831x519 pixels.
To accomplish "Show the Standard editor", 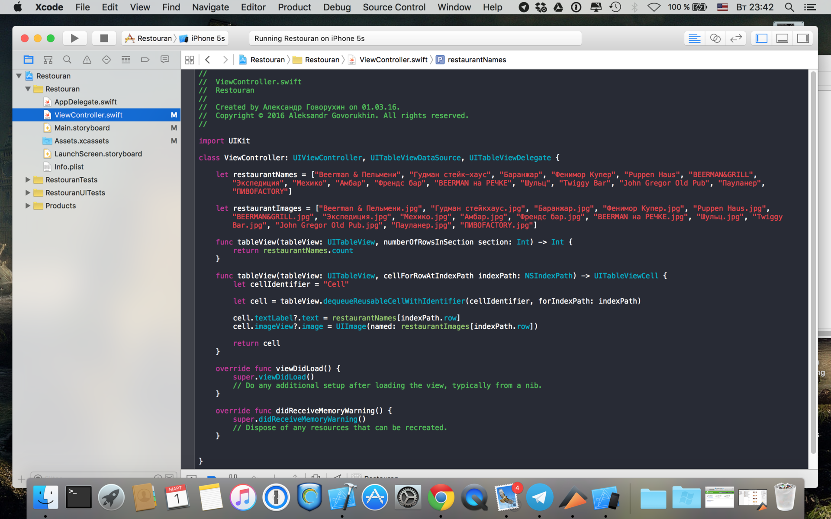I will pyautogui.click(x=694, y=38).
